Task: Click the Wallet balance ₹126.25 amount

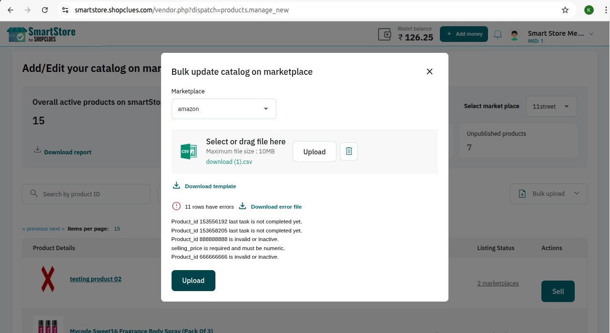Action: pos(416,37)
